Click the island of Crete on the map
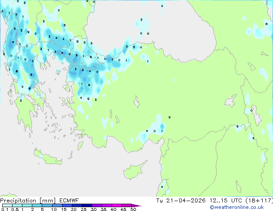 52,161
